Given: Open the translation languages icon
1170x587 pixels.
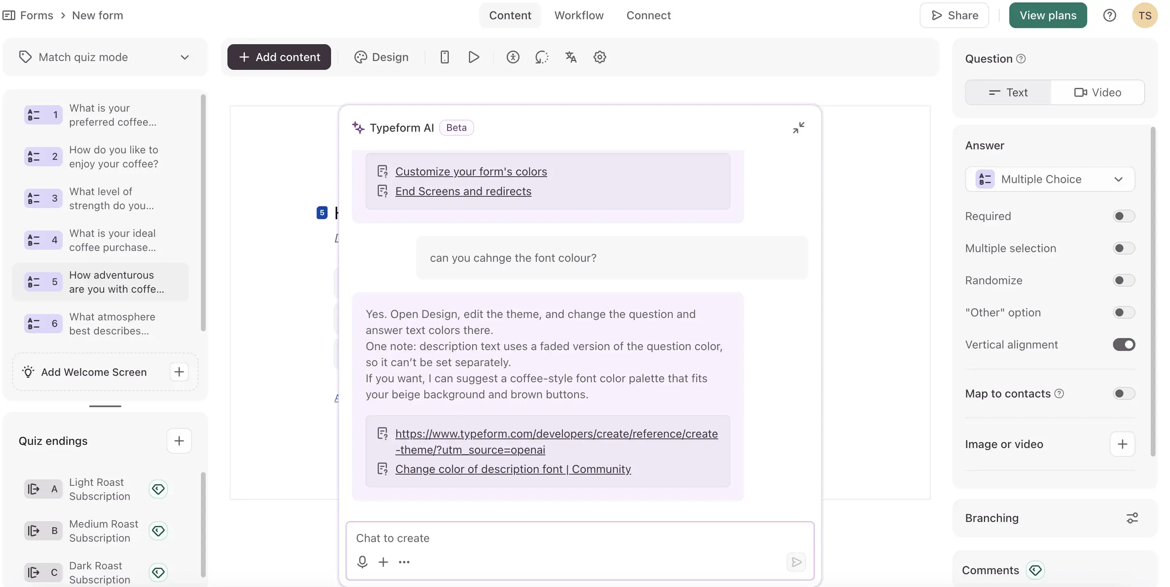Looking at the screenshot, I should click(x=571, y=57).
